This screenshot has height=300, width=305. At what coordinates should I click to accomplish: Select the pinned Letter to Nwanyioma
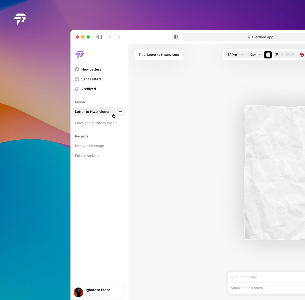pos(98,112)
